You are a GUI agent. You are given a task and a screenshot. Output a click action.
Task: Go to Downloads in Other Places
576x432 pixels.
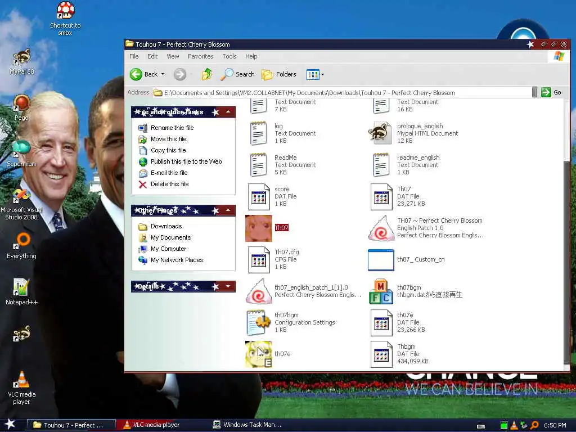point(160,226)
